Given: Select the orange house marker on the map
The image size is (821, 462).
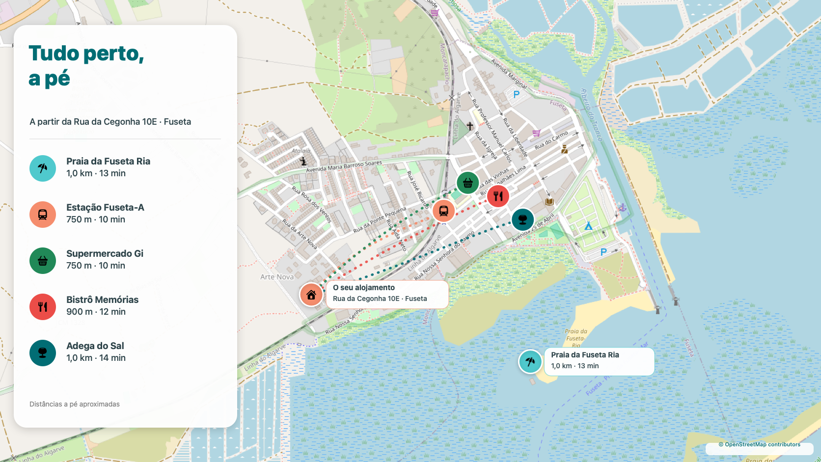Looking at the screenshot, I should click(311, 295).
